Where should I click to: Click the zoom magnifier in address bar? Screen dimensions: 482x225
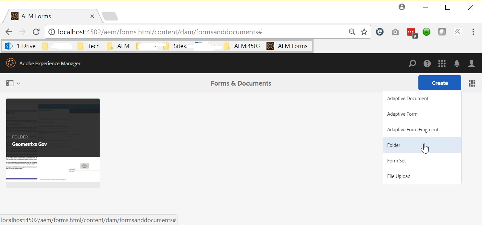[352, 32]
